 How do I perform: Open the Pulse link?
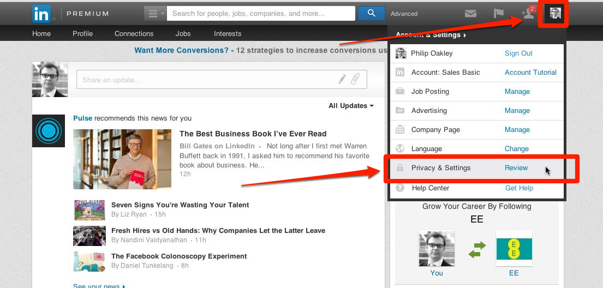tap(83, 118)
